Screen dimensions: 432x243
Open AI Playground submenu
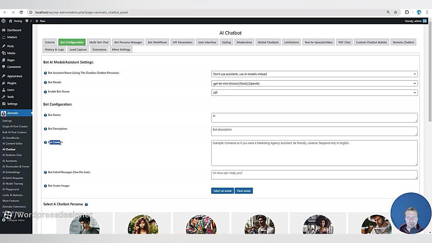10,189
